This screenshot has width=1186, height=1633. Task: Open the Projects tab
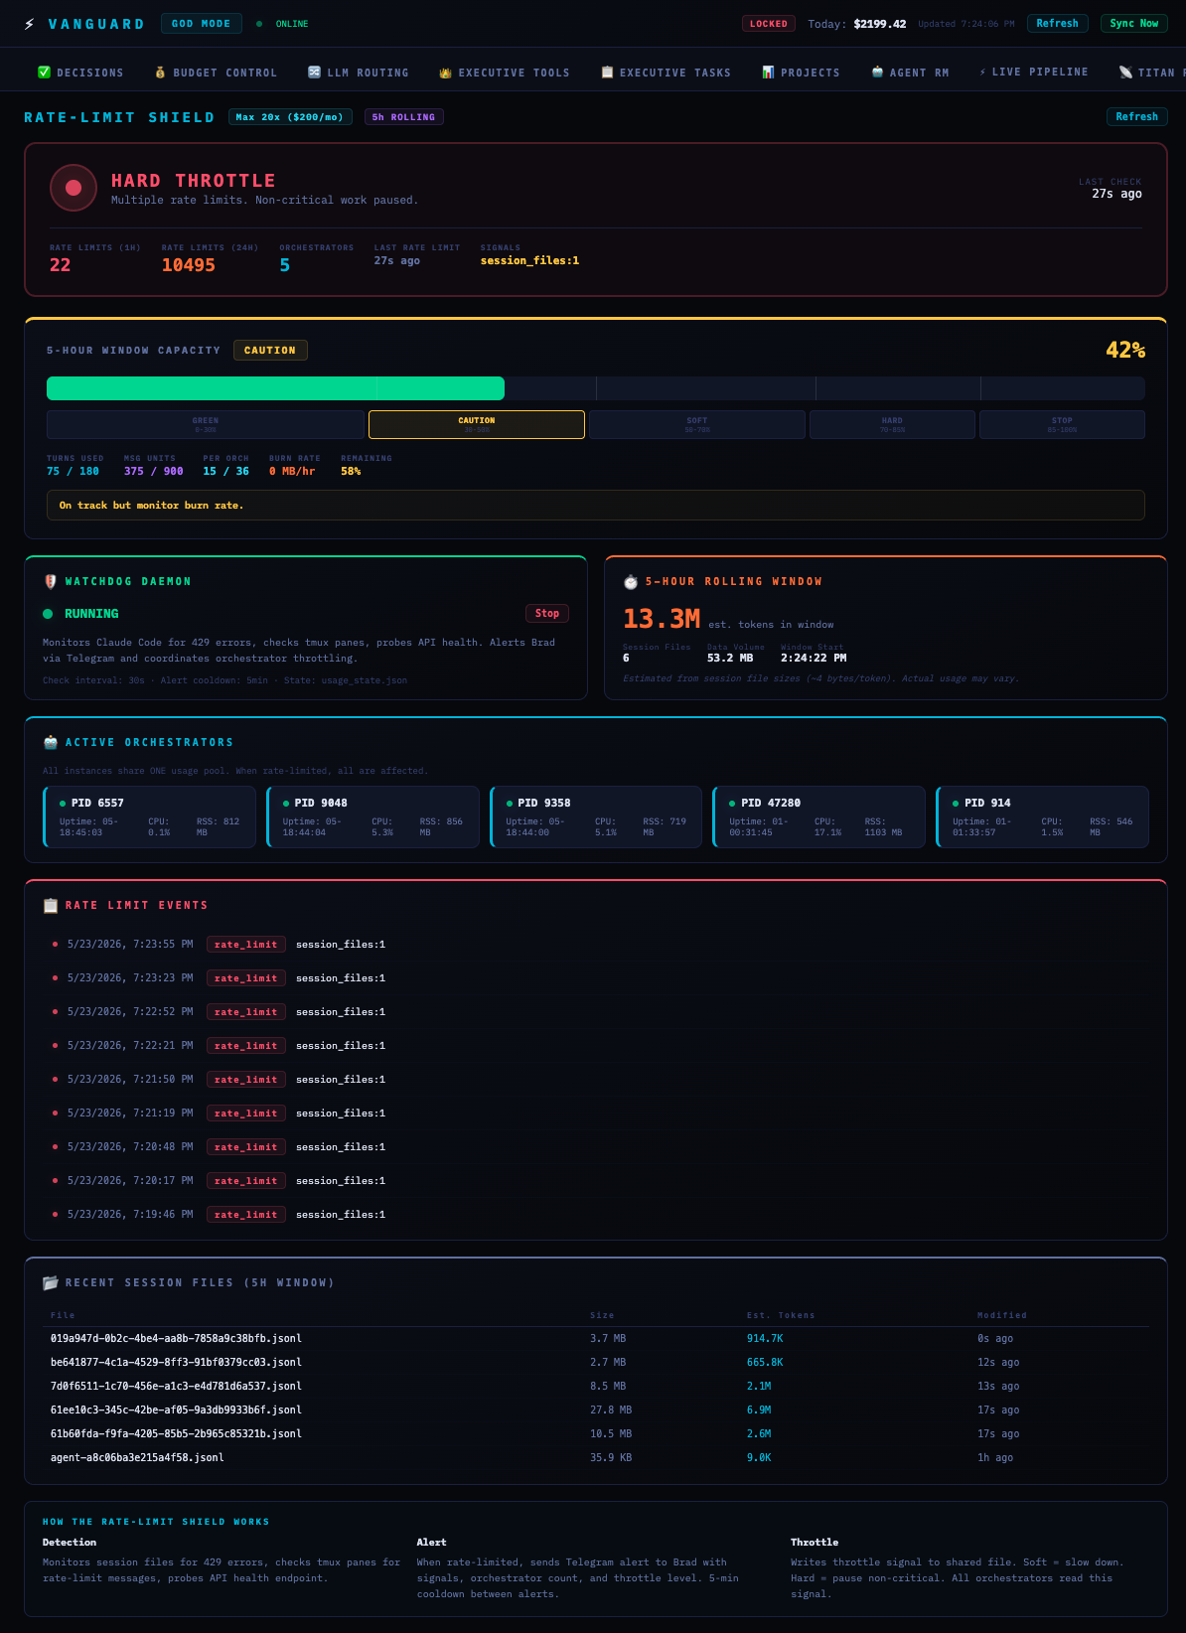801,73
